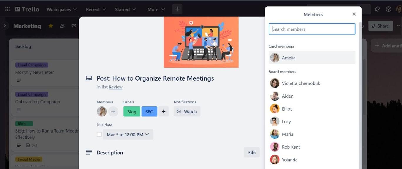The width and height of the screenshot is (402, 169).
Task: Expand the Mar 5 due date dropdown
Action: (x=128, y=135)
